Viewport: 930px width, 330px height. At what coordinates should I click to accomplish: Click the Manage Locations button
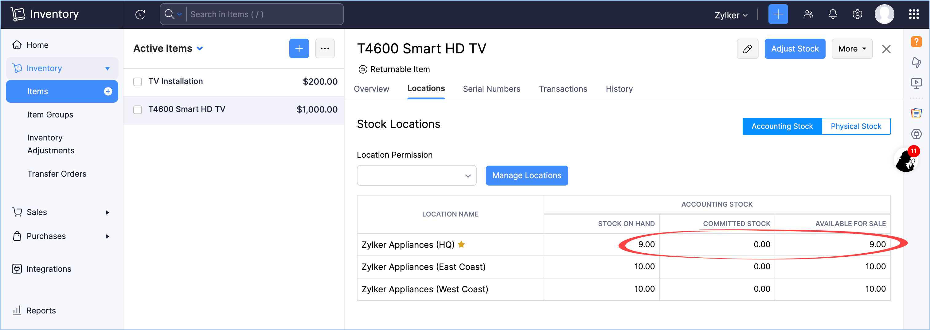pyautogui.click(x=526, y=176)
